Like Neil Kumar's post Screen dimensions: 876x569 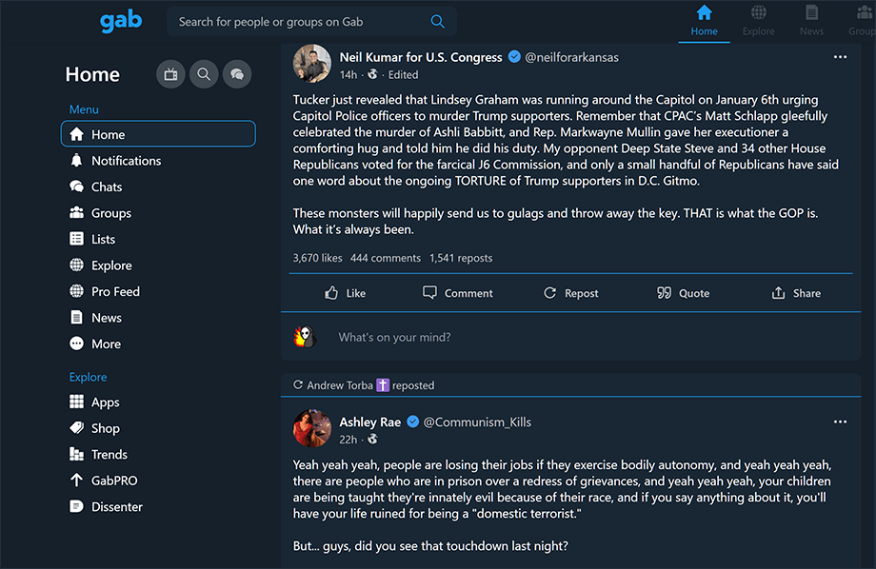(x=345, y=293)
